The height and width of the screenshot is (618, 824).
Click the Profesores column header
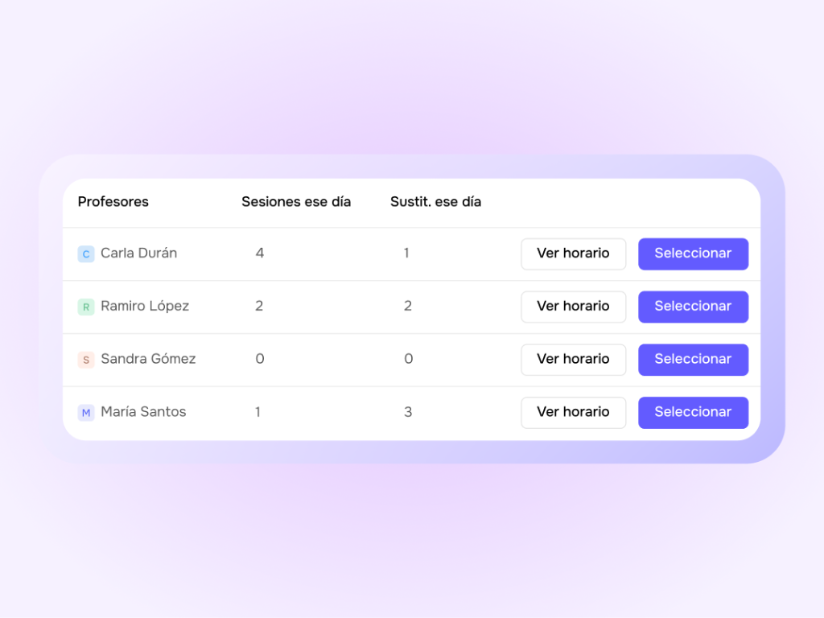[113, 202]
